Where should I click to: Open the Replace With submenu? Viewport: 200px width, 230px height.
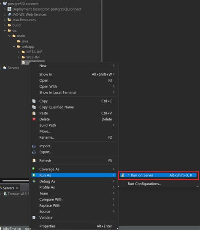pos(74,205)
